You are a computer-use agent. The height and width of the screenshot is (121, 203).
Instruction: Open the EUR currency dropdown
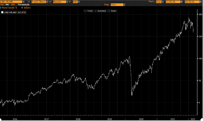78,2
